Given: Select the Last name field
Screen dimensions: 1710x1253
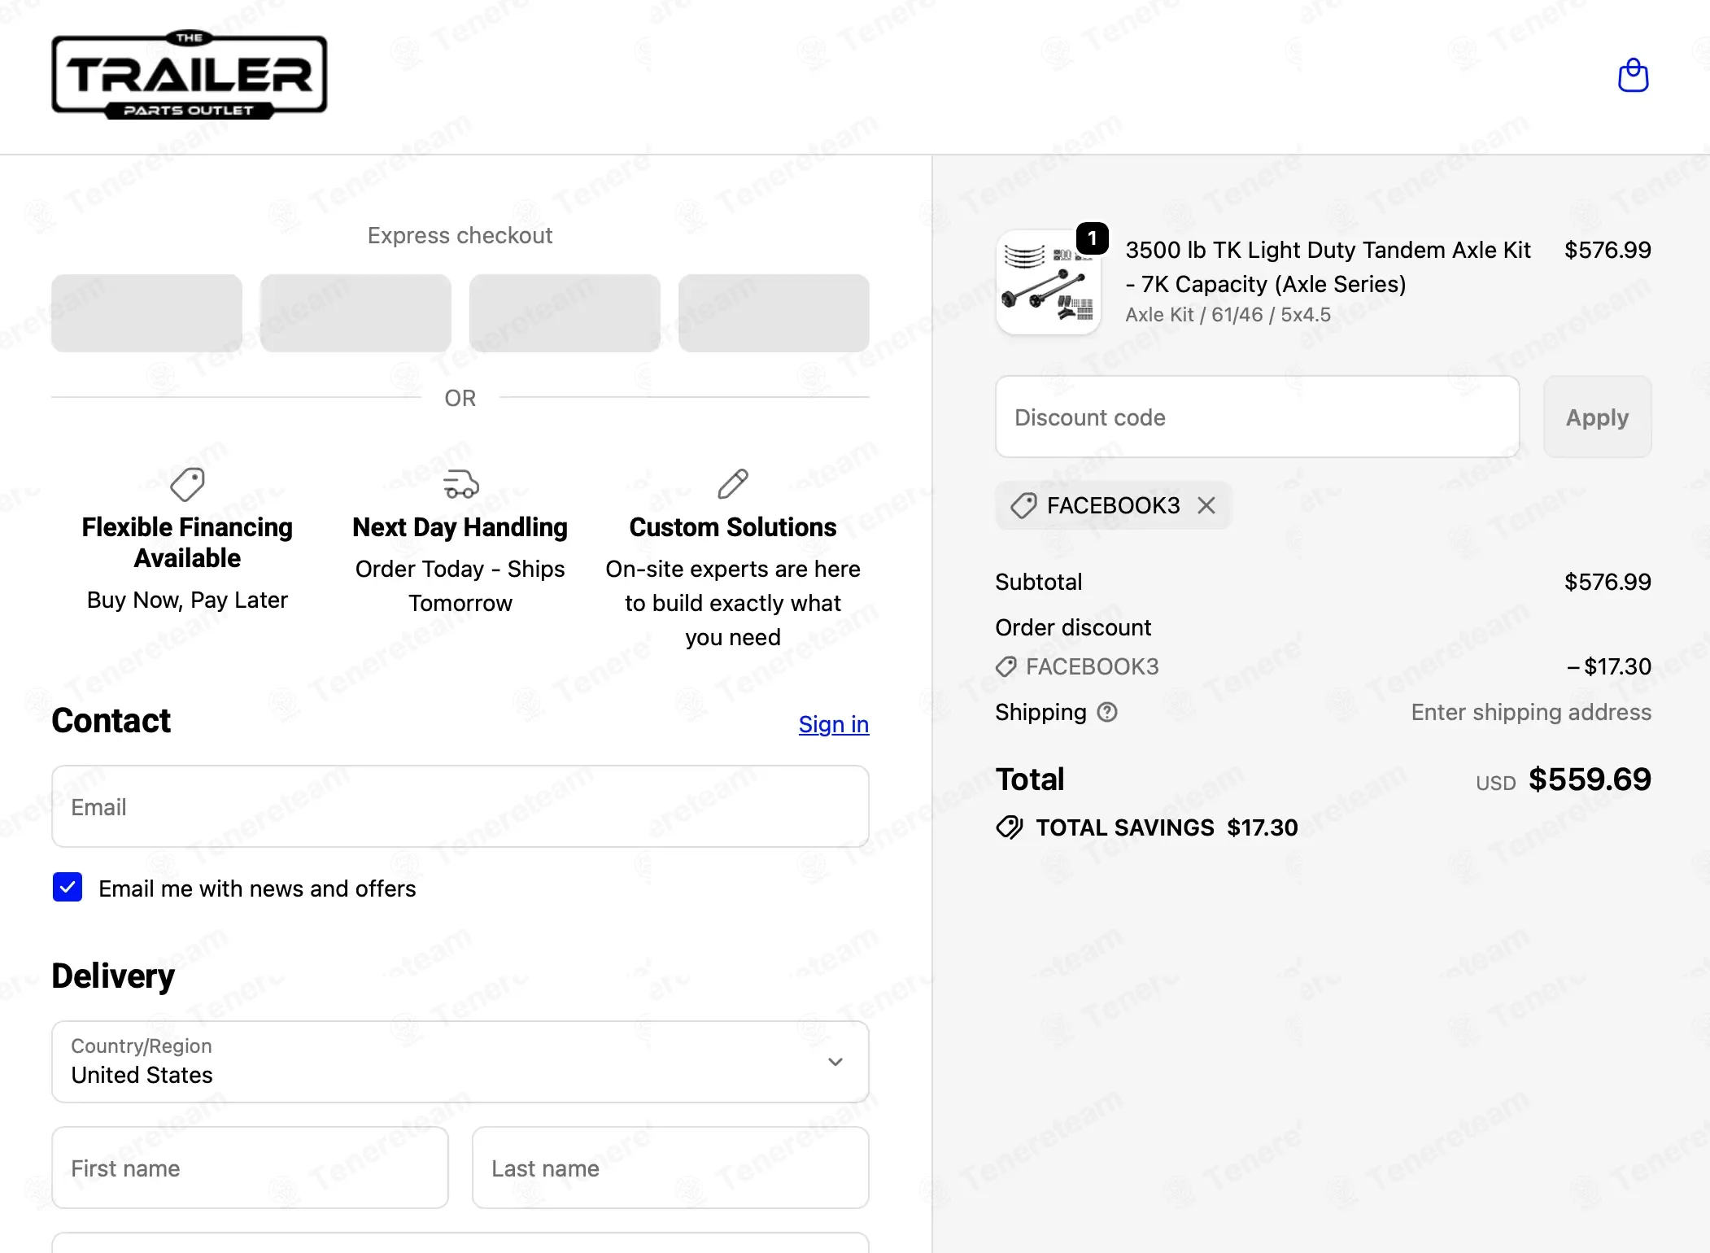Looking at the screenshot, I should coord(670,1168).
